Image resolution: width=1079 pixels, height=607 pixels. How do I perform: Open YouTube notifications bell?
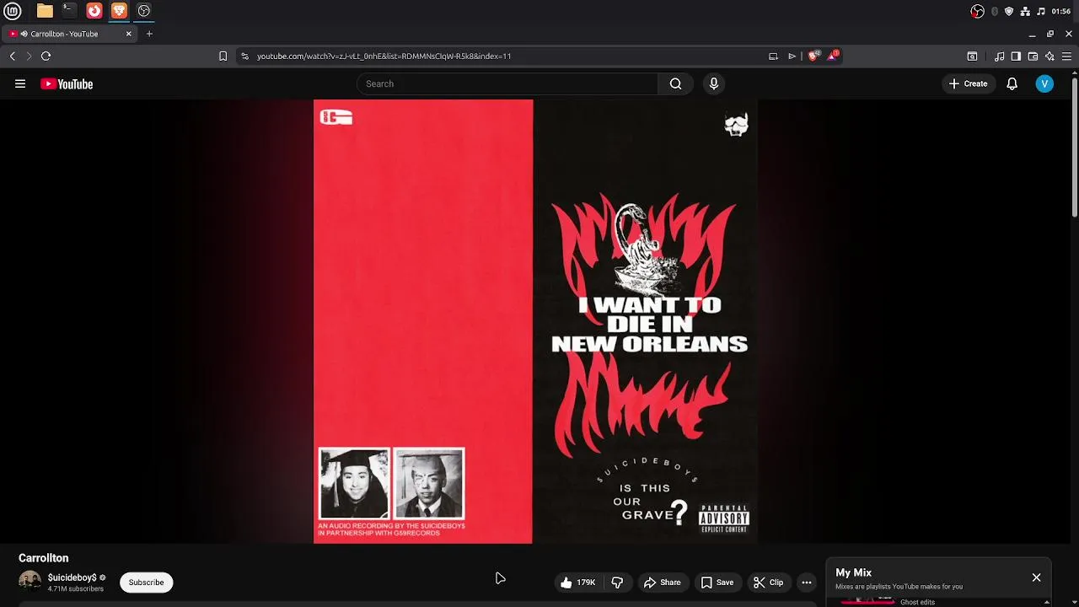(x=1012, y=83)
